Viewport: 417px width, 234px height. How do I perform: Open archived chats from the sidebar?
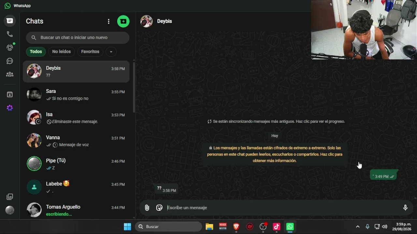tap(10, 95)
